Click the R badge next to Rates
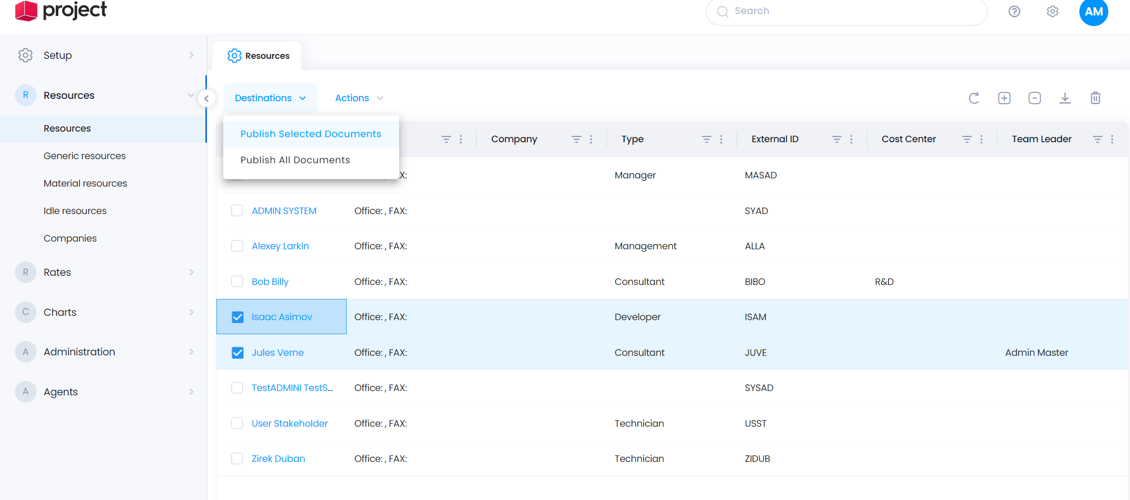 click(26, 272)
